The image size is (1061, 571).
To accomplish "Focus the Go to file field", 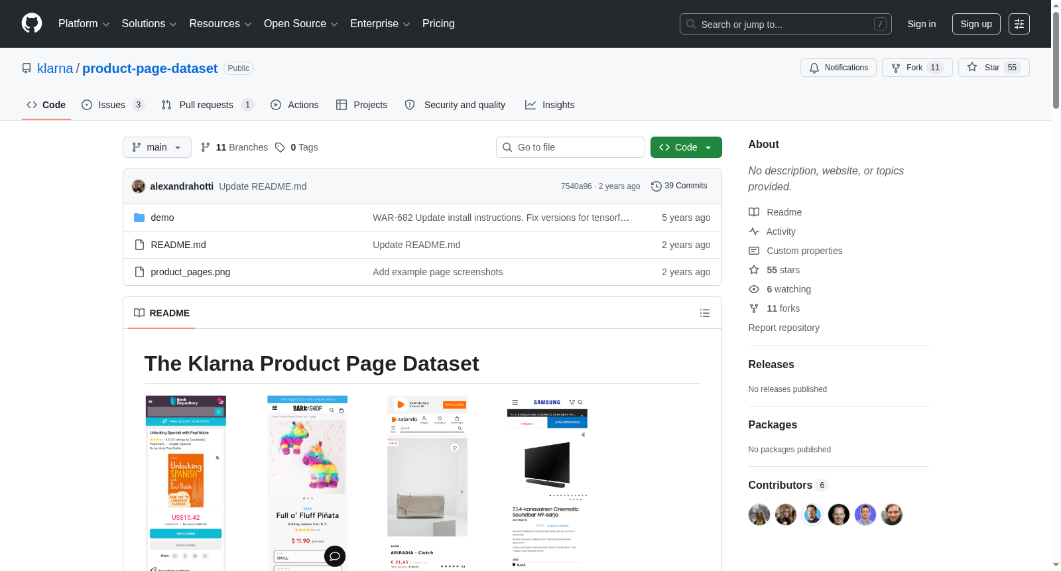I will click(x=570, y=147).
